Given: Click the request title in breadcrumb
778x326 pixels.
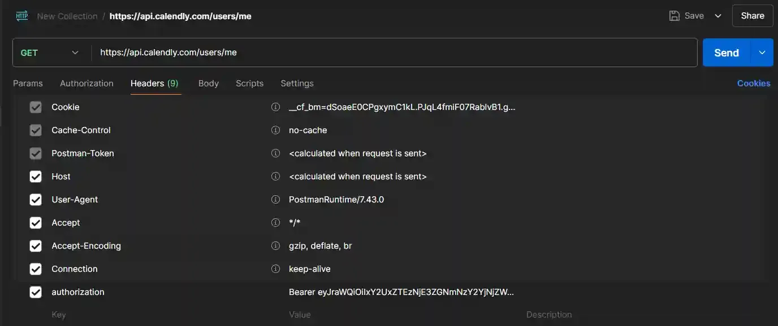Looking at the screenshot, I should tap(180, 16).
